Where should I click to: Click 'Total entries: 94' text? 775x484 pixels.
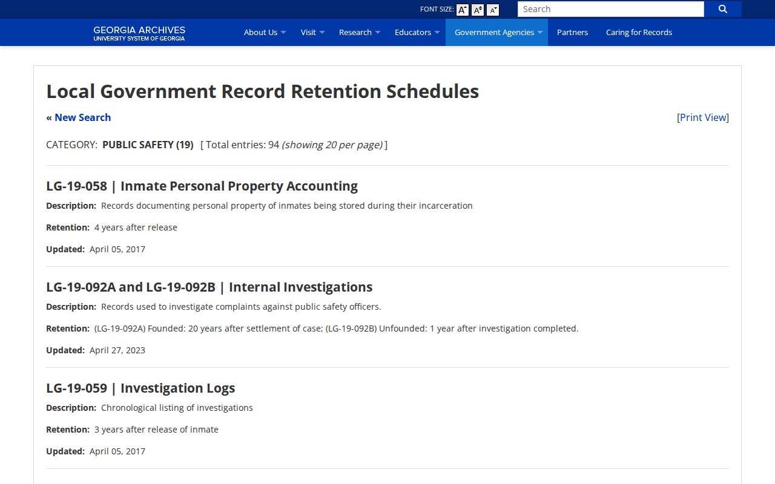pyautogui.click(x=242, y=145)
